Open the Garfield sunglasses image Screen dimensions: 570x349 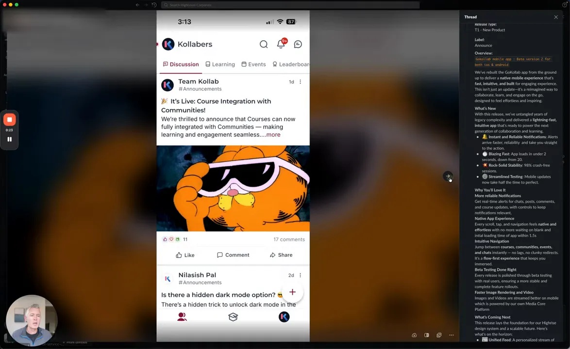pos(233,188)
